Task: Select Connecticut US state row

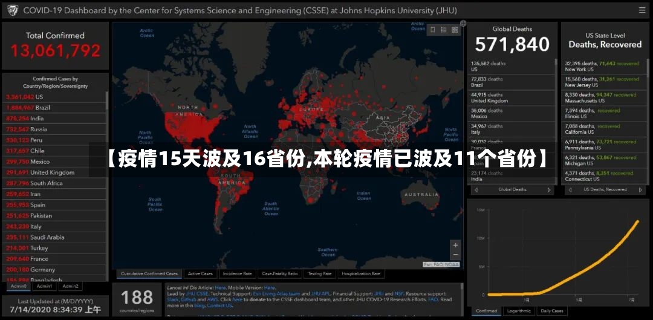Action: click(x=604, y=176)
